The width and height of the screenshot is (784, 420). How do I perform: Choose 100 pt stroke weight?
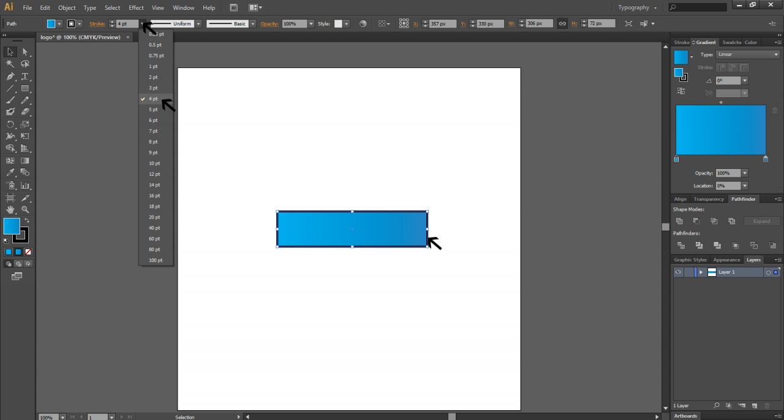[156, 260]
